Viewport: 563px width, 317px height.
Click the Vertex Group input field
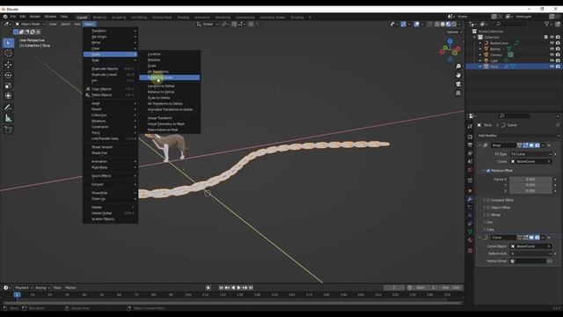[x=528, y=261]
